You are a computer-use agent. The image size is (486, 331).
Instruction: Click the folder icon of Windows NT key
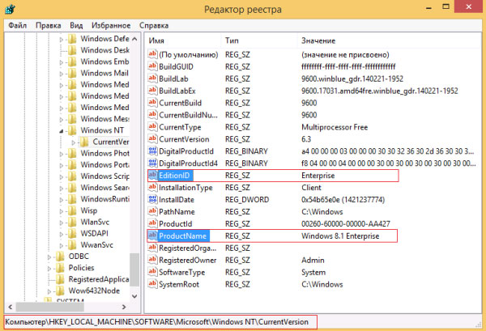coord(72,130)
